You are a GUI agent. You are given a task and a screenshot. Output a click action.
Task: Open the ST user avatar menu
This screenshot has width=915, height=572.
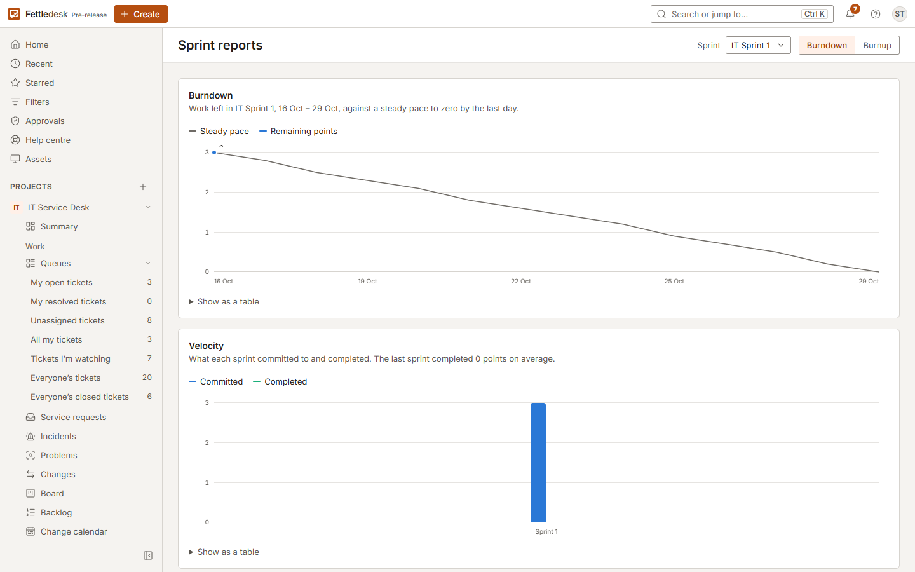pyautogui.click(x=900, y=14)
